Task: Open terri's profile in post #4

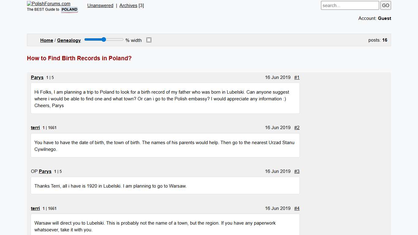Action: click(35, 208)
